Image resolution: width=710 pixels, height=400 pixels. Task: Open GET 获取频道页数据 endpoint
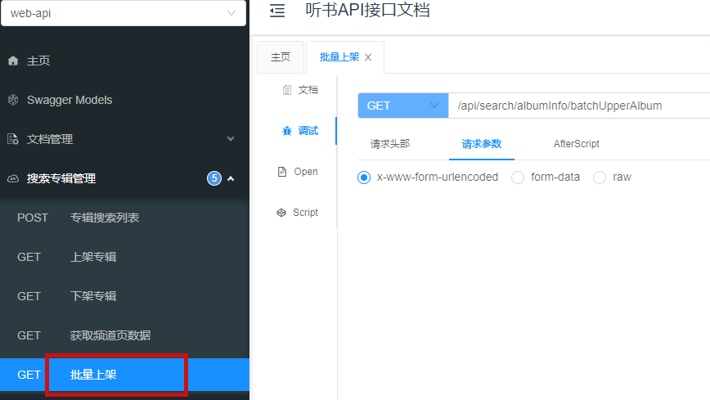coord(124,335)
